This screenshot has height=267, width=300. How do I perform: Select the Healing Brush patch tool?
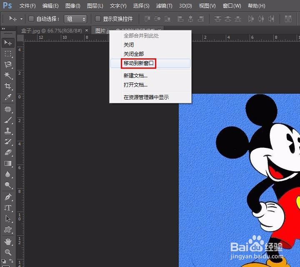8,109
